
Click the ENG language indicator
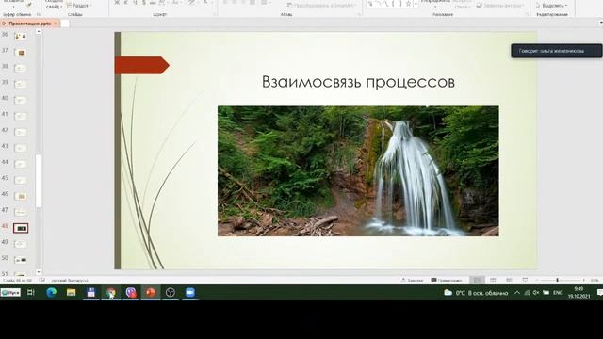[x=558, y=293]
